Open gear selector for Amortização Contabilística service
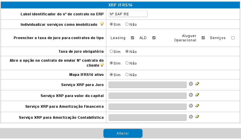This screenshot has height=139, width=241. [x=191, y=117]
